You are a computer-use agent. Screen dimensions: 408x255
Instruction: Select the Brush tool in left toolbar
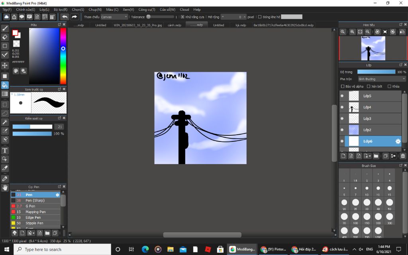(5, 28)
